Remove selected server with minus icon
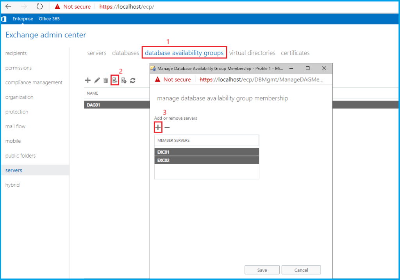This screenshot has width=400, height=280. 167,127
